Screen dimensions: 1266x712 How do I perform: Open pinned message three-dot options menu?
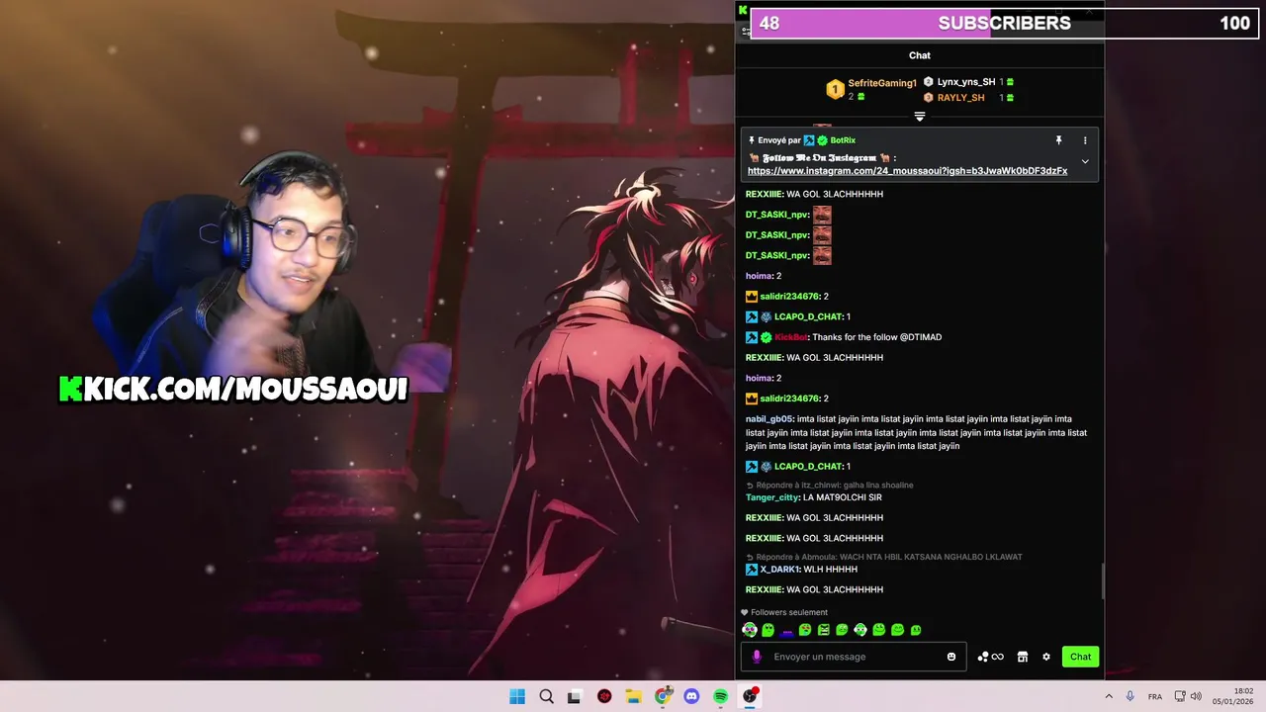(1085, 140)
